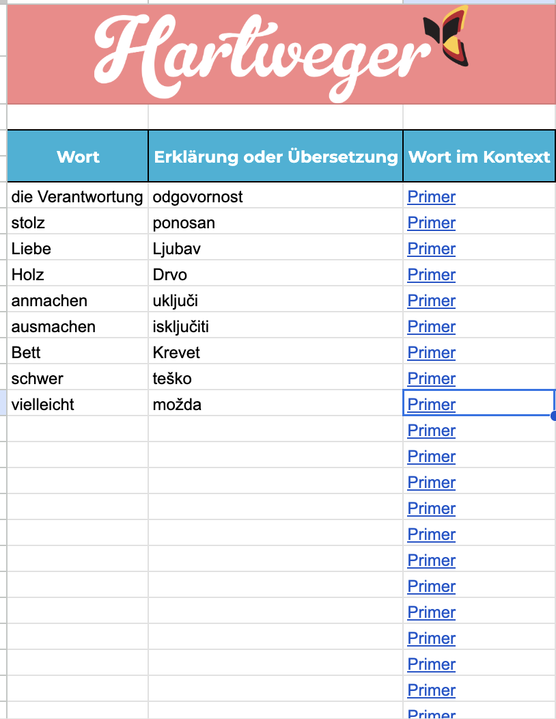The width and height of the screenshot is (556, 719).
Task: Open the Primer link for "Holz"
Action: pos(431,275)
